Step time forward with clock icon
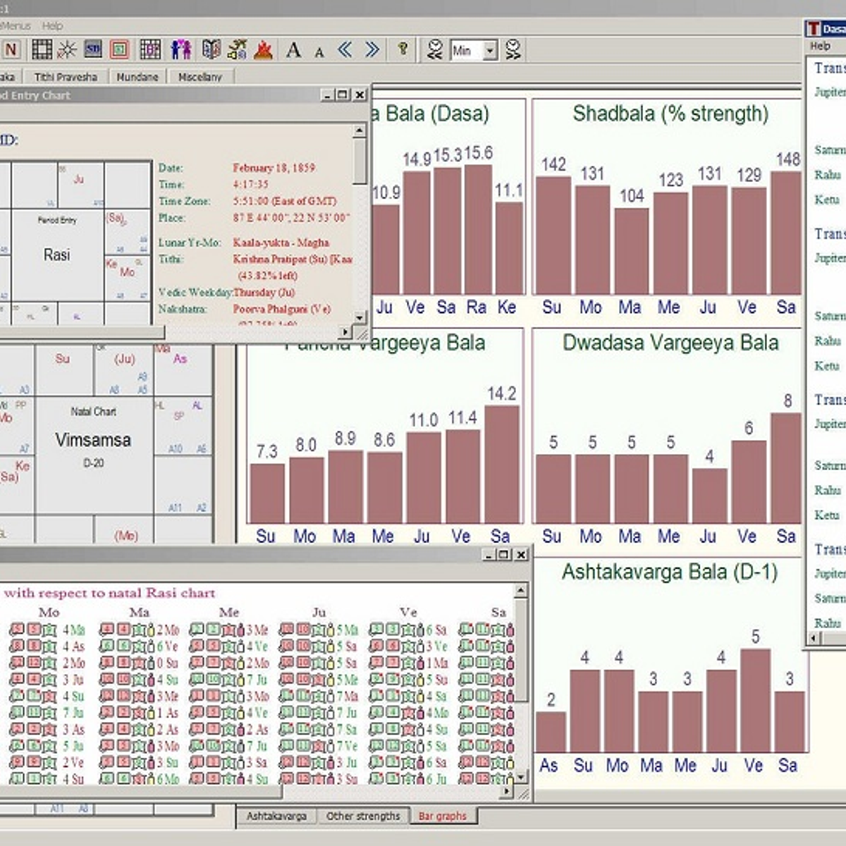Screen dimensions: 846x846 pos(513,50)
